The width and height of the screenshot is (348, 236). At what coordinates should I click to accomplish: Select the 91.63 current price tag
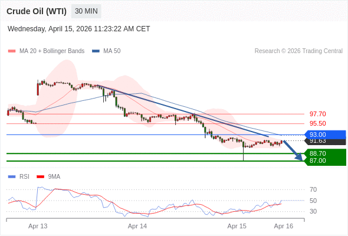[x=325, y=142]
